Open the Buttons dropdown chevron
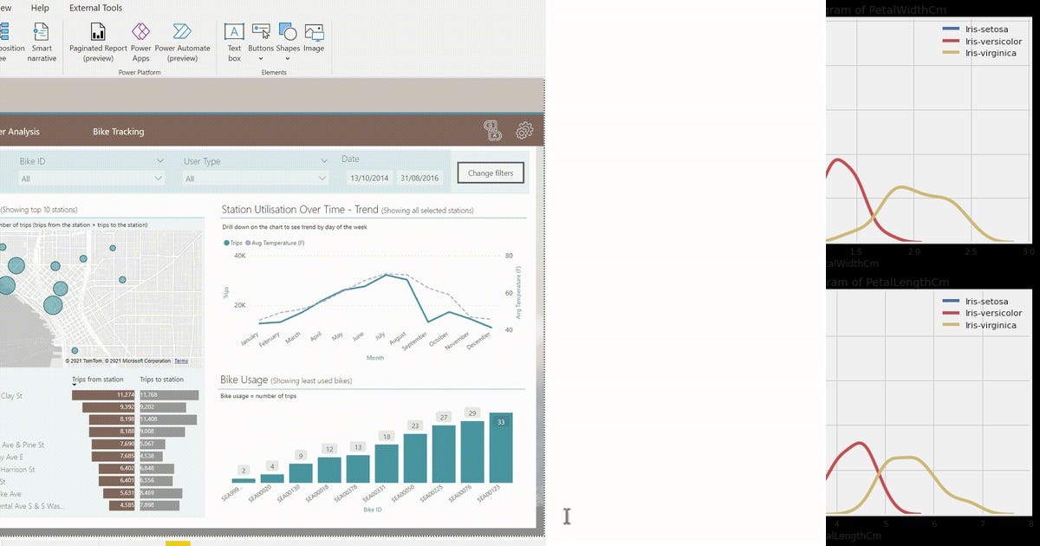The width and height of the screenshot is (1040, 546). point(261,59)
